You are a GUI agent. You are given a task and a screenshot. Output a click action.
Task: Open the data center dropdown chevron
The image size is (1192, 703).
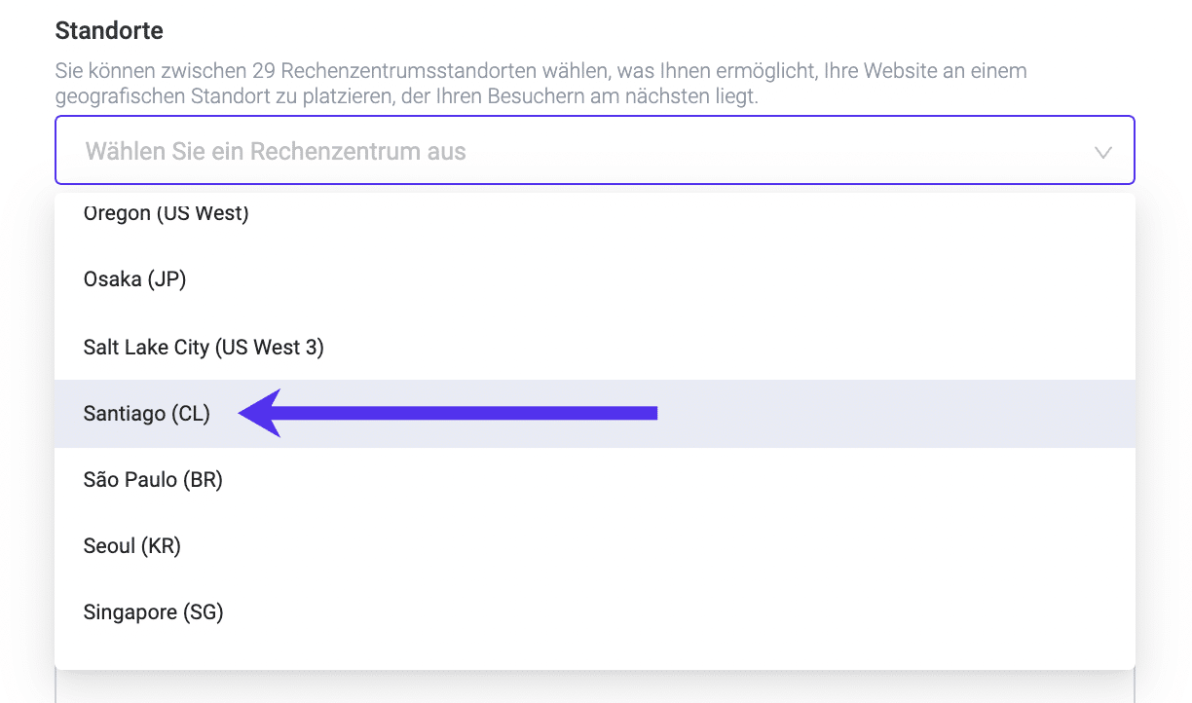pos(1101,152)
